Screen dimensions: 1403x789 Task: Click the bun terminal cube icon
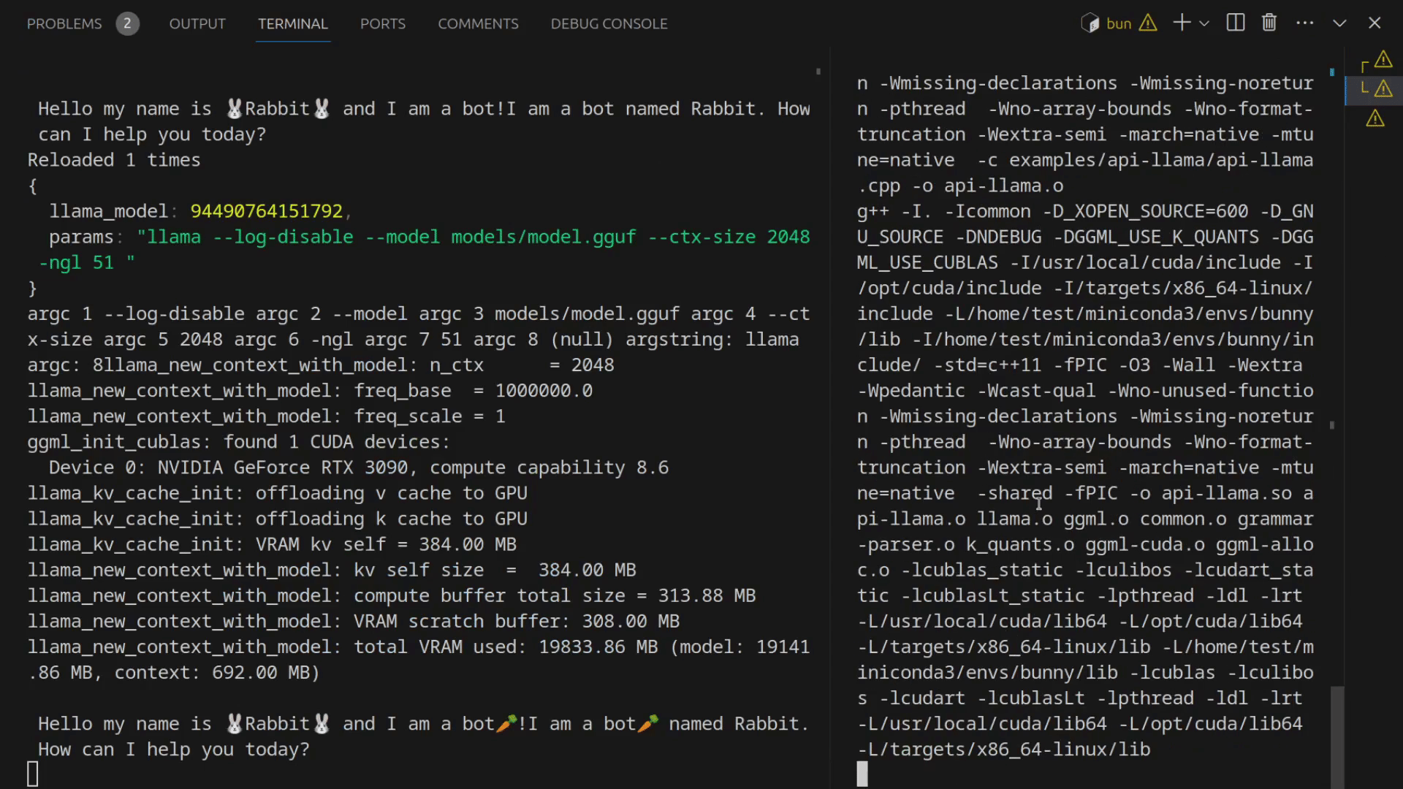tap(1090, 23)
